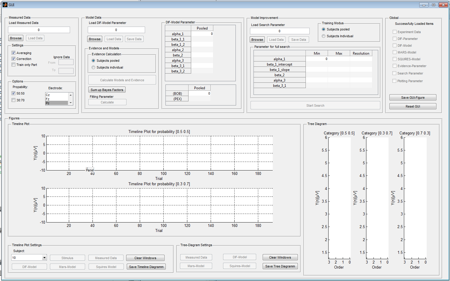
Task: Click the alpha_1 Min cell in the search table
Action: 316,59
